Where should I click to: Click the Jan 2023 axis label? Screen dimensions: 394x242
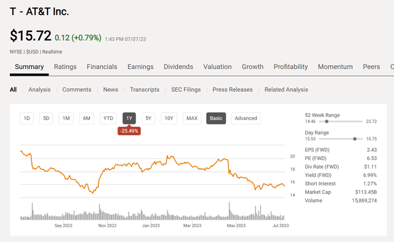151,225
